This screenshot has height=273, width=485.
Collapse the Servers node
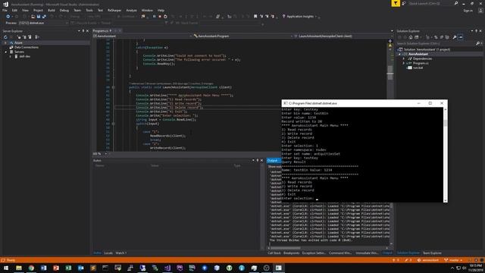point(5,52)
